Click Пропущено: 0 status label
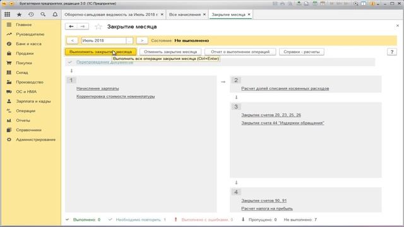Image resolution: width=404 pixels, height=227 pixels. [263, 219]
